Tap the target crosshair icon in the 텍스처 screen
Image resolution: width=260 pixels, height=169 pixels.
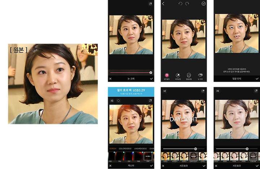click(x=118, y=101)
